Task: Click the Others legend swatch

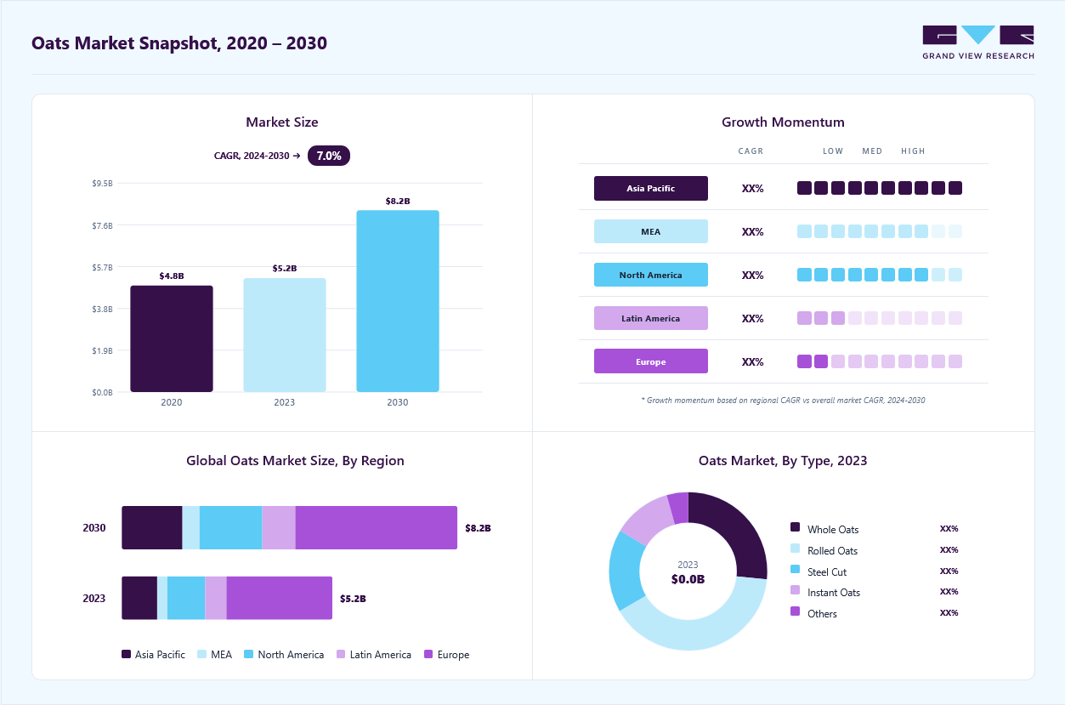Action: click(x=796, y=611)
